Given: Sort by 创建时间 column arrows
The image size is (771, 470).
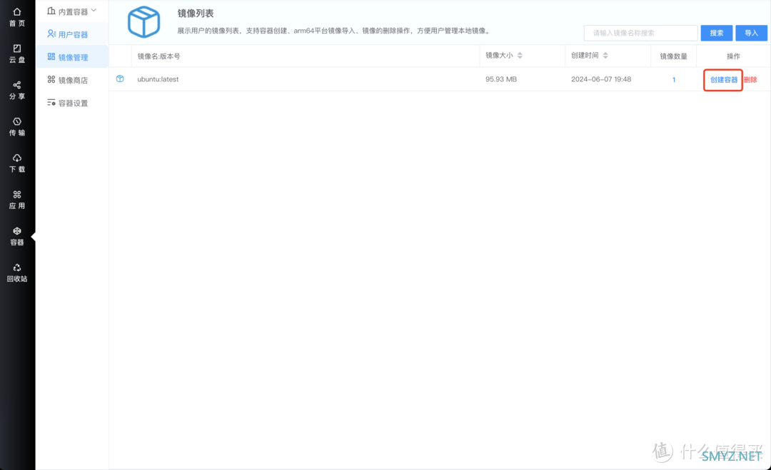Looking at the screenshot, I should (x=605, y=56).
